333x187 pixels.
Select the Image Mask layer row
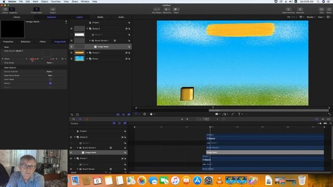[100, 47]
